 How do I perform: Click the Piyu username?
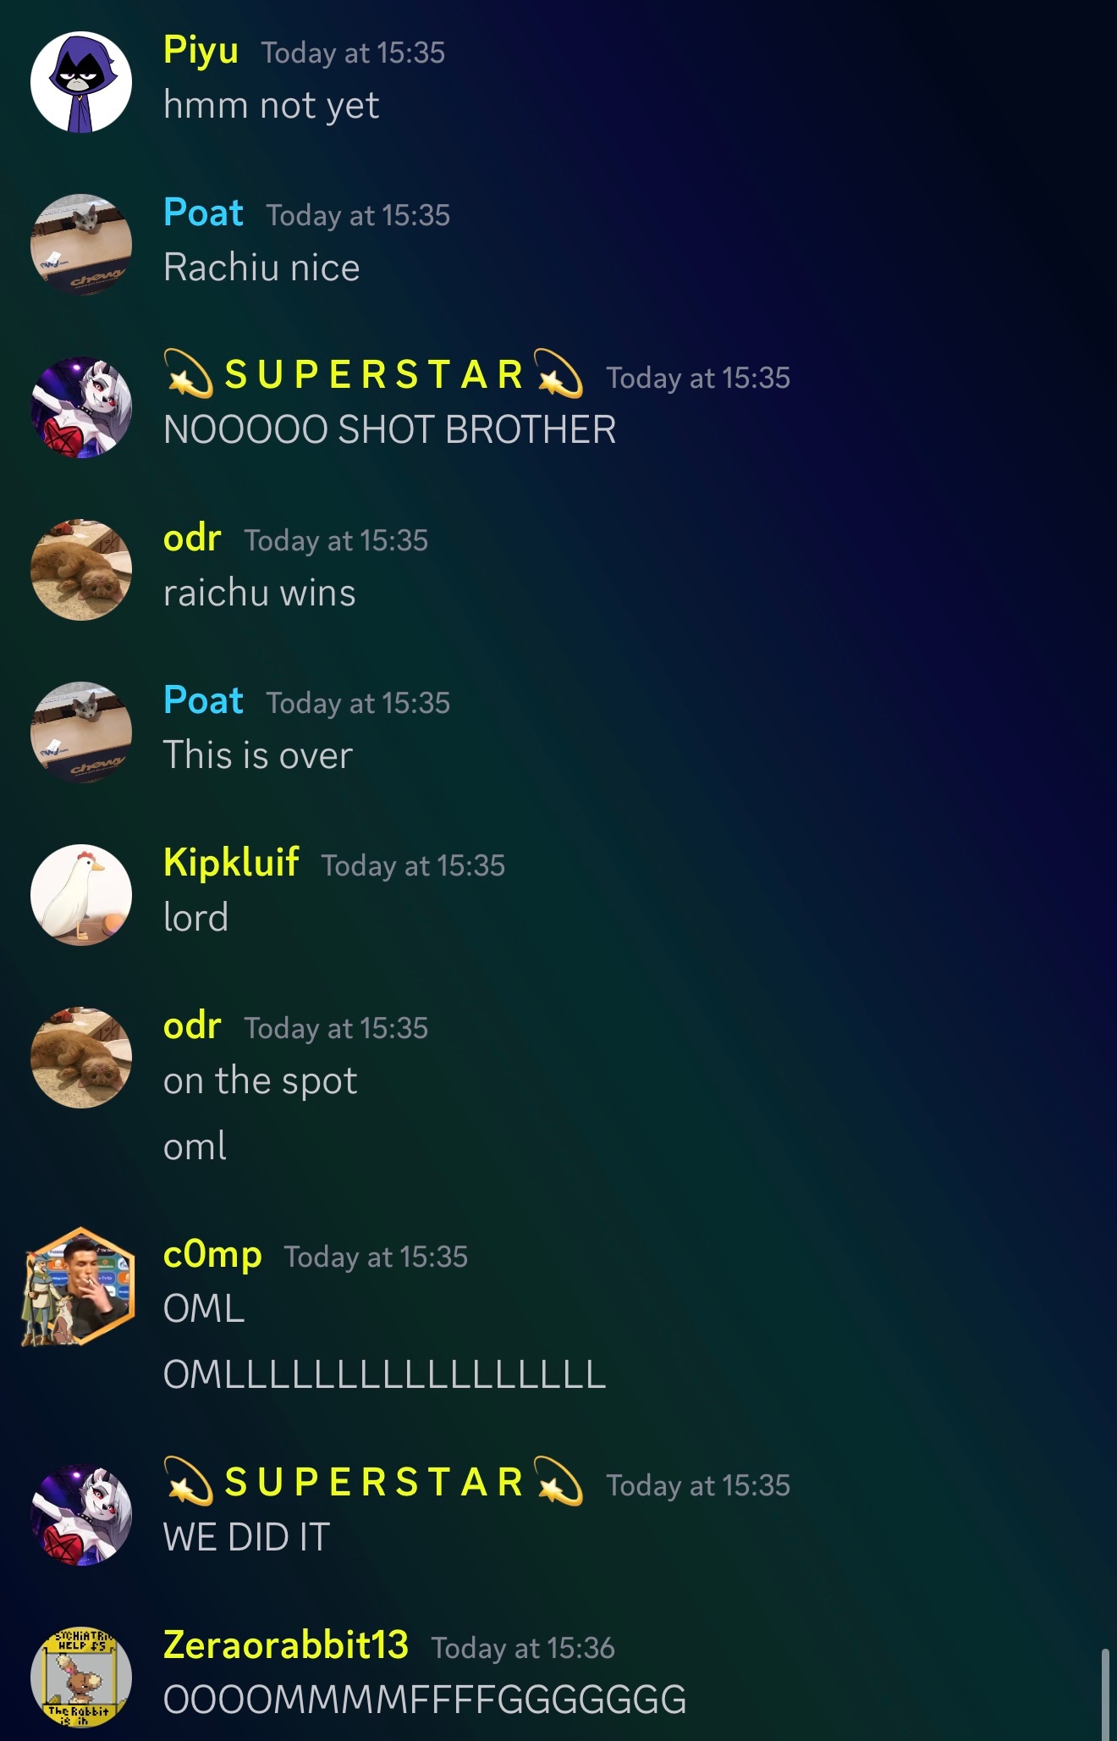(x=201, y=51)
